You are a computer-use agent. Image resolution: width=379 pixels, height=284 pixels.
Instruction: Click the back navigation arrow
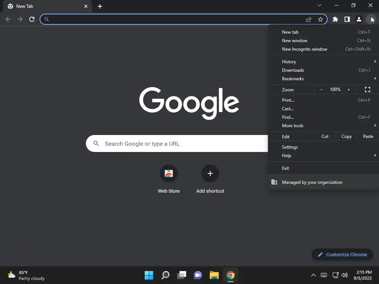(x=8, y=19)
